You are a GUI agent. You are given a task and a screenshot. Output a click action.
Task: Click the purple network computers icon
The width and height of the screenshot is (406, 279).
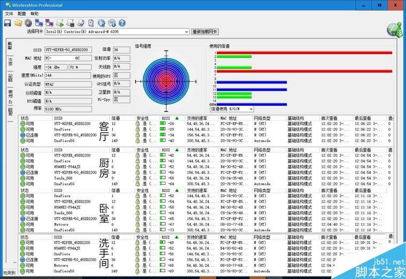pos(49,23)
